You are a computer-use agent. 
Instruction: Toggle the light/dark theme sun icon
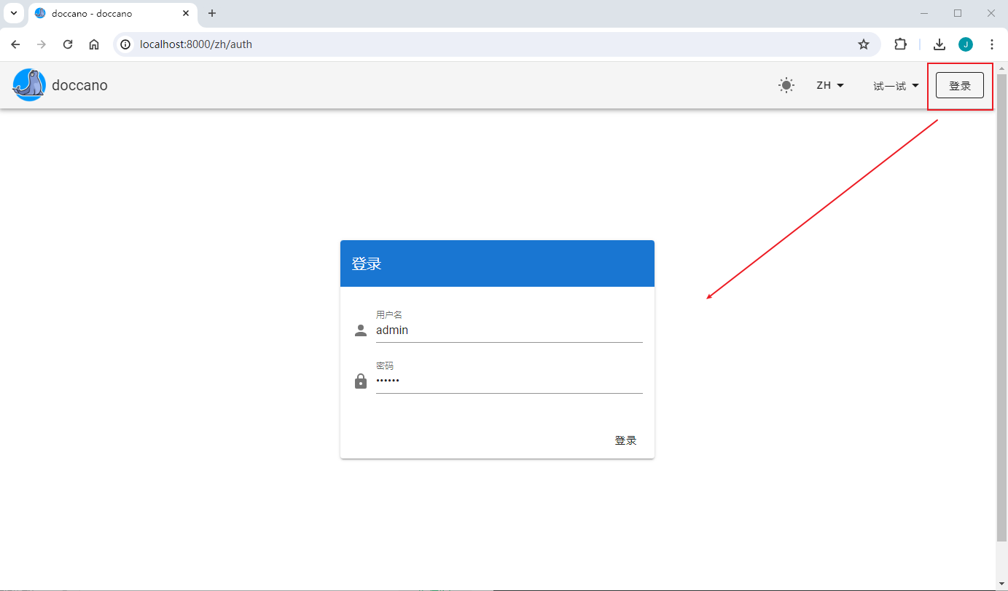tap(786, 85)
